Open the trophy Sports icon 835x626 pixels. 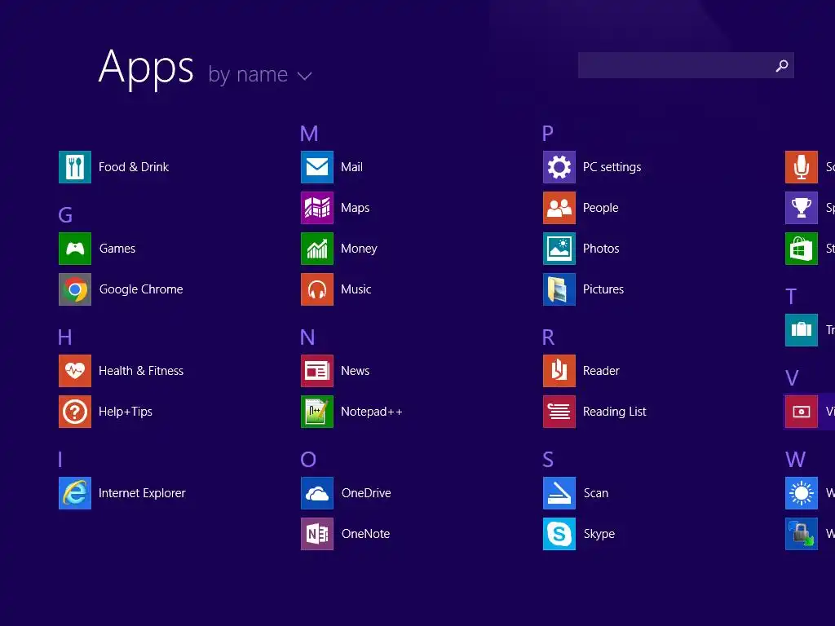pos(802,208)
